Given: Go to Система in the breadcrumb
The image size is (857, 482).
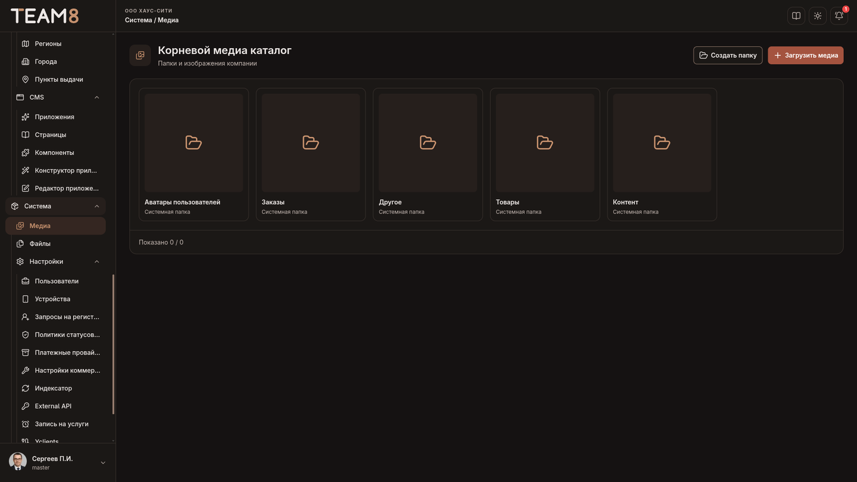Looking at the screenshot, I should pyautogui.click(x=139, y=20).
